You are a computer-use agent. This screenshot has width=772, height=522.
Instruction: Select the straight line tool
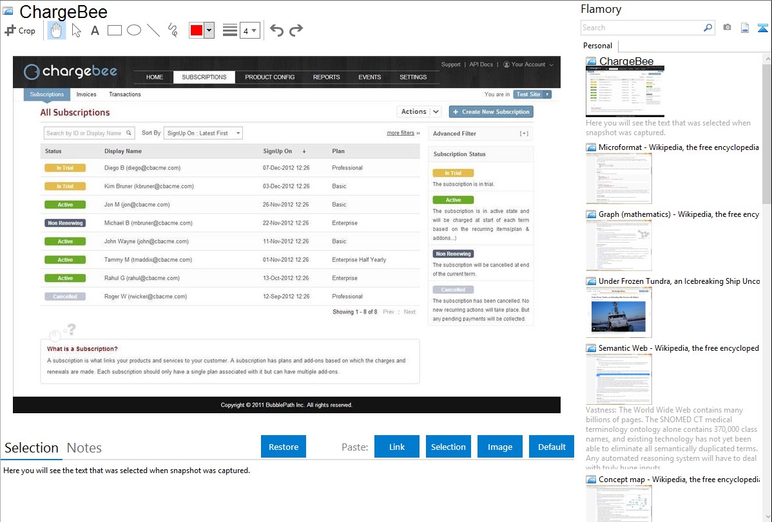[x=153, y=30]
